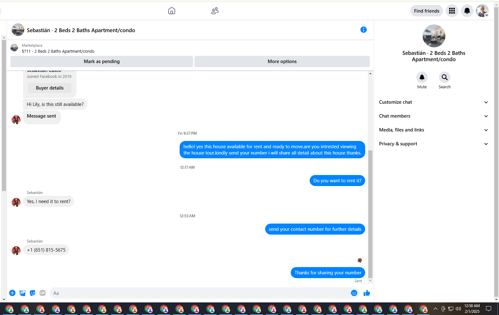Select the "Hi Lily, is this still available?" message
499x315 pixels.
pos(55,104)
